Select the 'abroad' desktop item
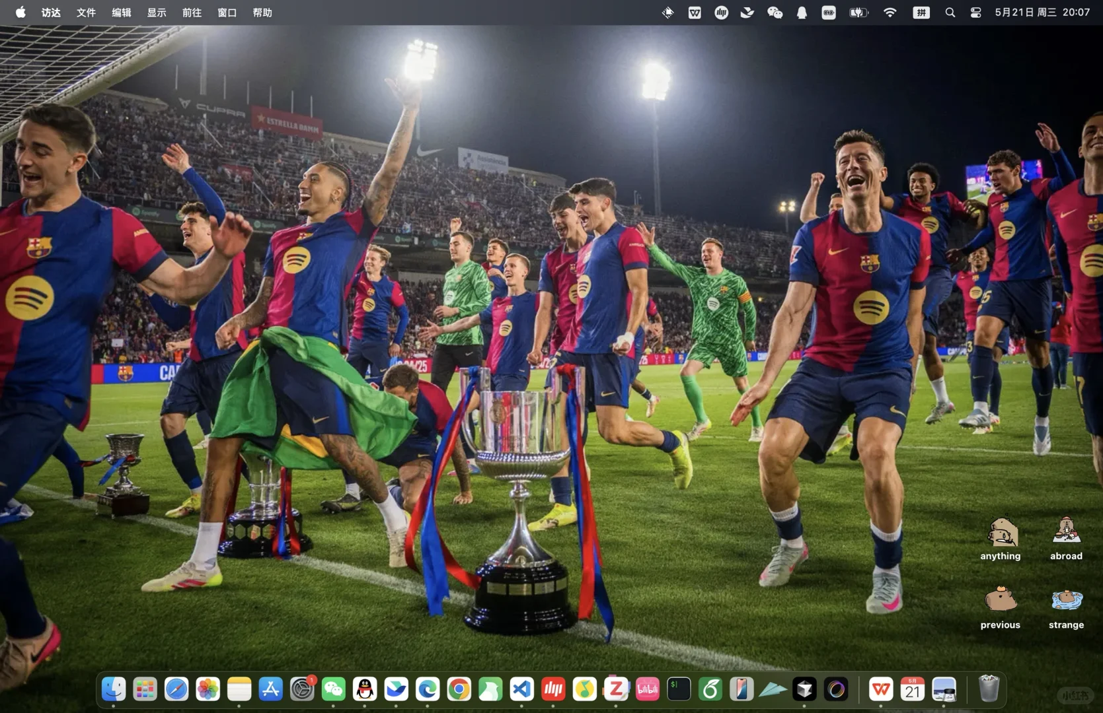The image size is (1103, 713). click(x=1066, y=539)
